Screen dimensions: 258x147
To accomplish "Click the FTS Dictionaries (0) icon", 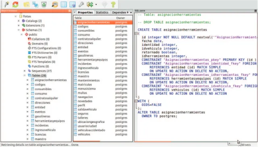I will pos(29,53).
